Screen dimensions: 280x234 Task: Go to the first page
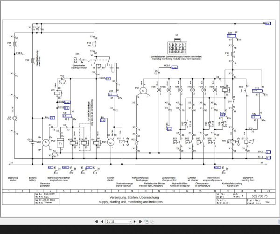pyautogui.click(x=97, y=221)
